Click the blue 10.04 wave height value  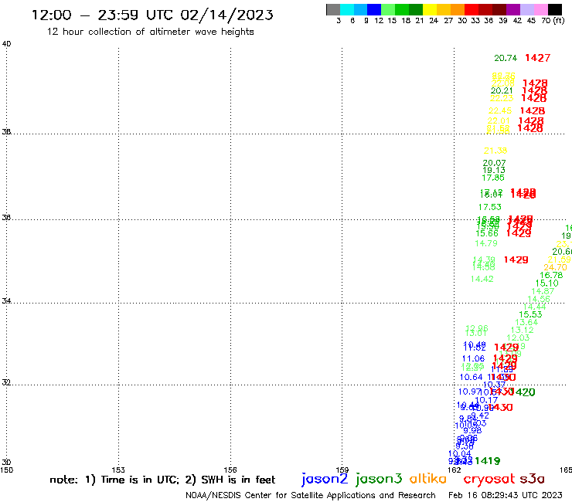[x=460, y=453]
